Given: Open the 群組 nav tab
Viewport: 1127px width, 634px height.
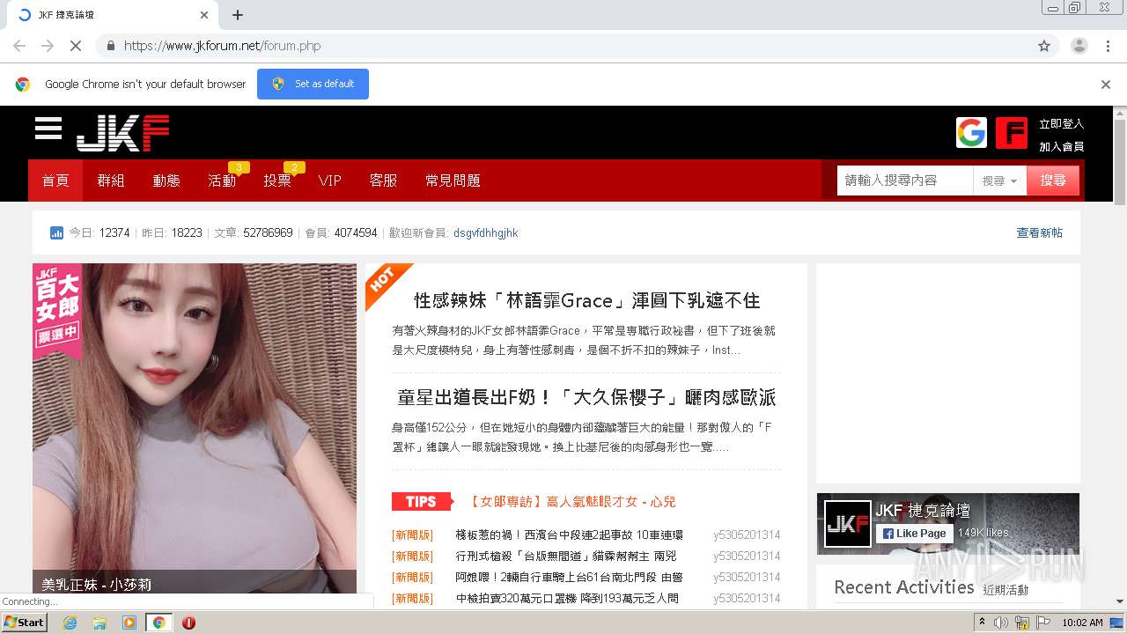Looking at the screenshot, I should tap(111, 181).
